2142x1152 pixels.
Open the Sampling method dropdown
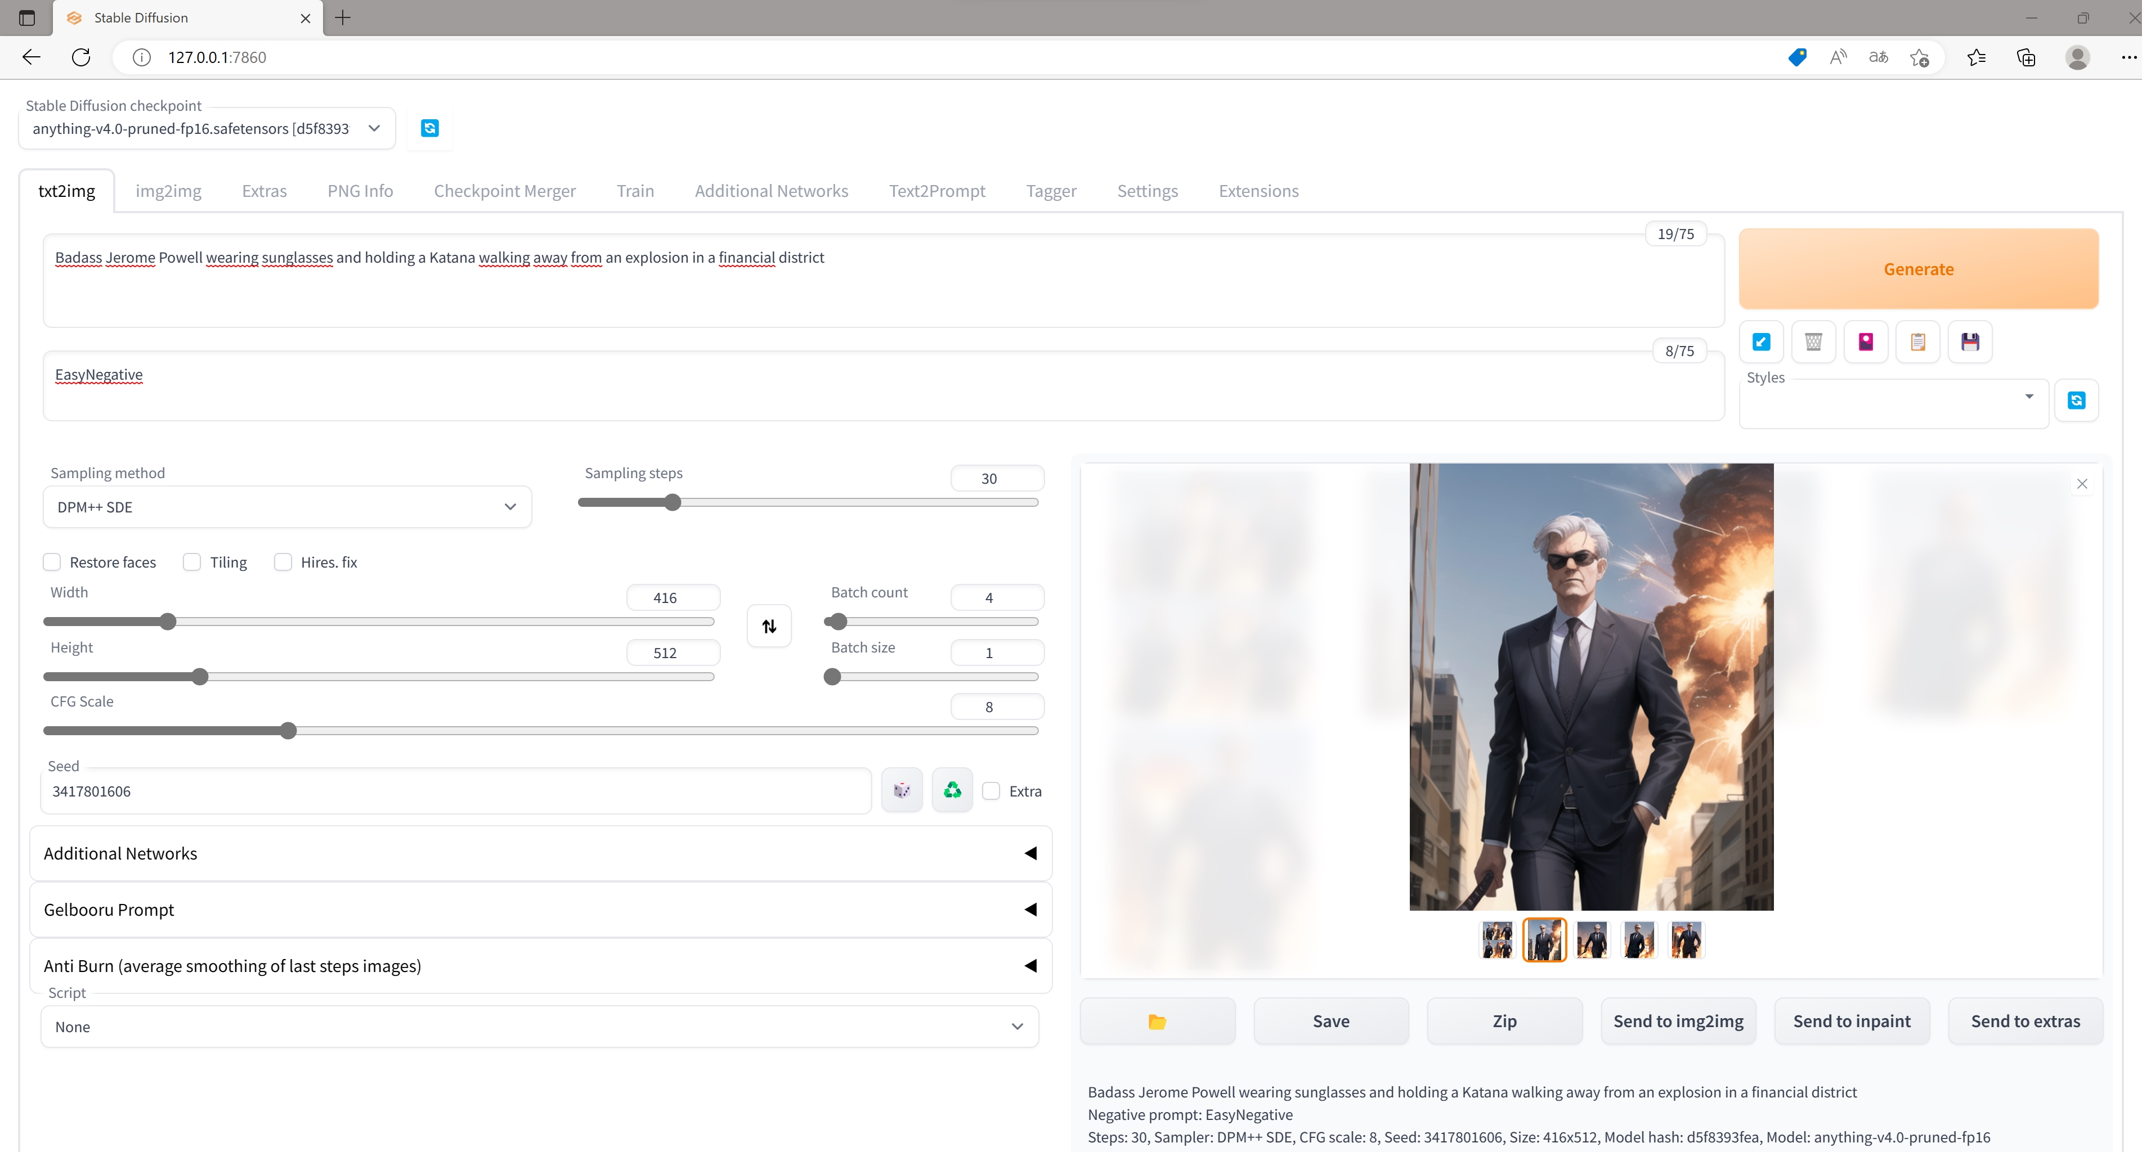[286, 507]
